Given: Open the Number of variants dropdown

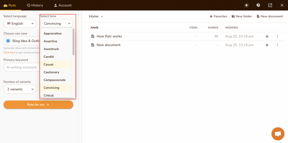Looking at the screenshot, I should pyautogui.click(x=20, y=89).
